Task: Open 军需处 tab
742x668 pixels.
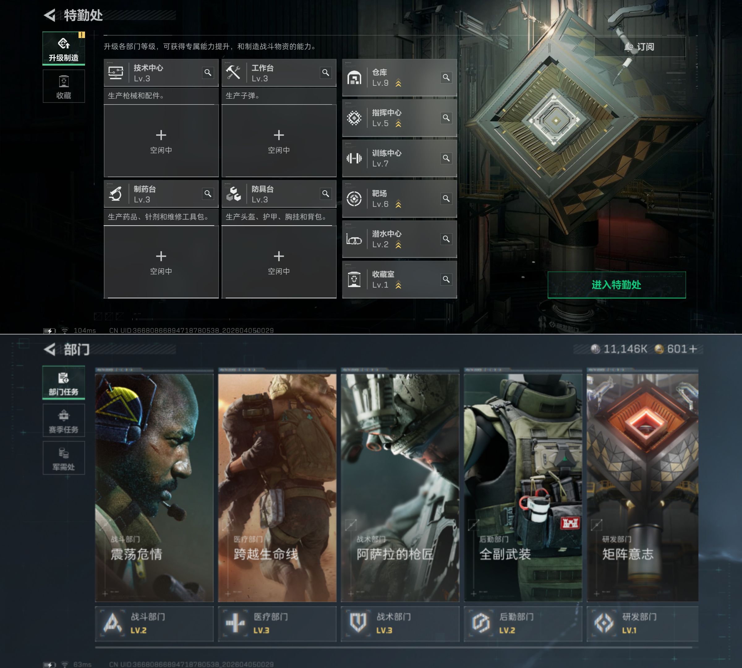Action: click(64, 458)
